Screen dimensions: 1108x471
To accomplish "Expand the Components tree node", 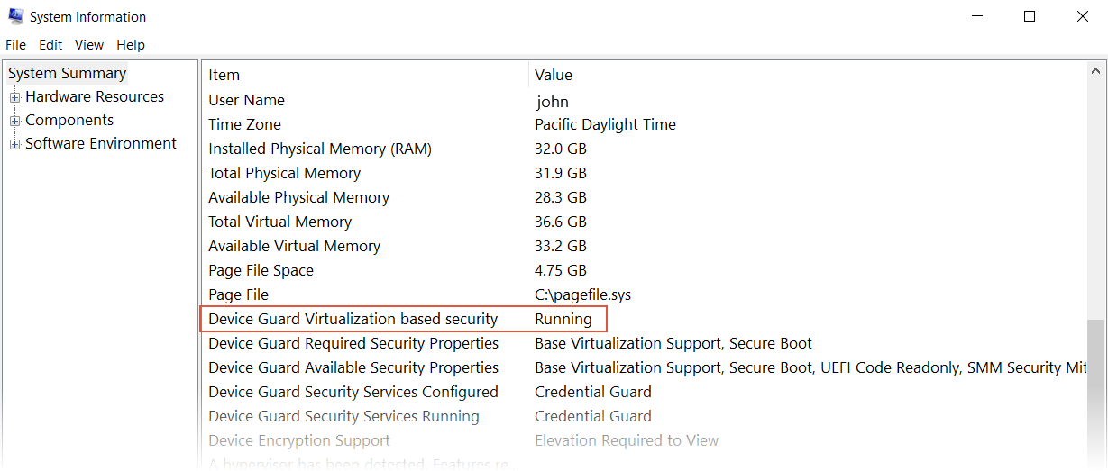I will tap(14, 121).
